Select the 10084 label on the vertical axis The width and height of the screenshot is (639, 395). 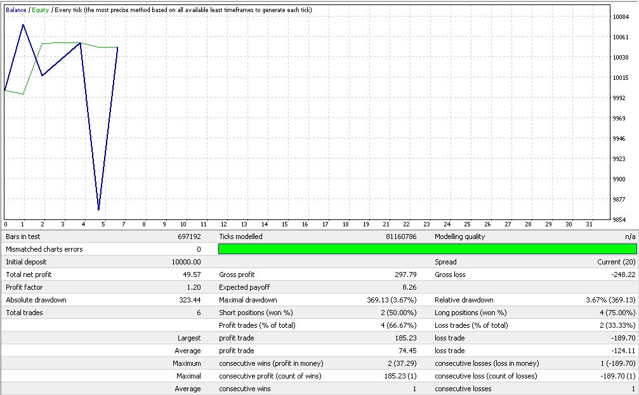pos(621,17)
